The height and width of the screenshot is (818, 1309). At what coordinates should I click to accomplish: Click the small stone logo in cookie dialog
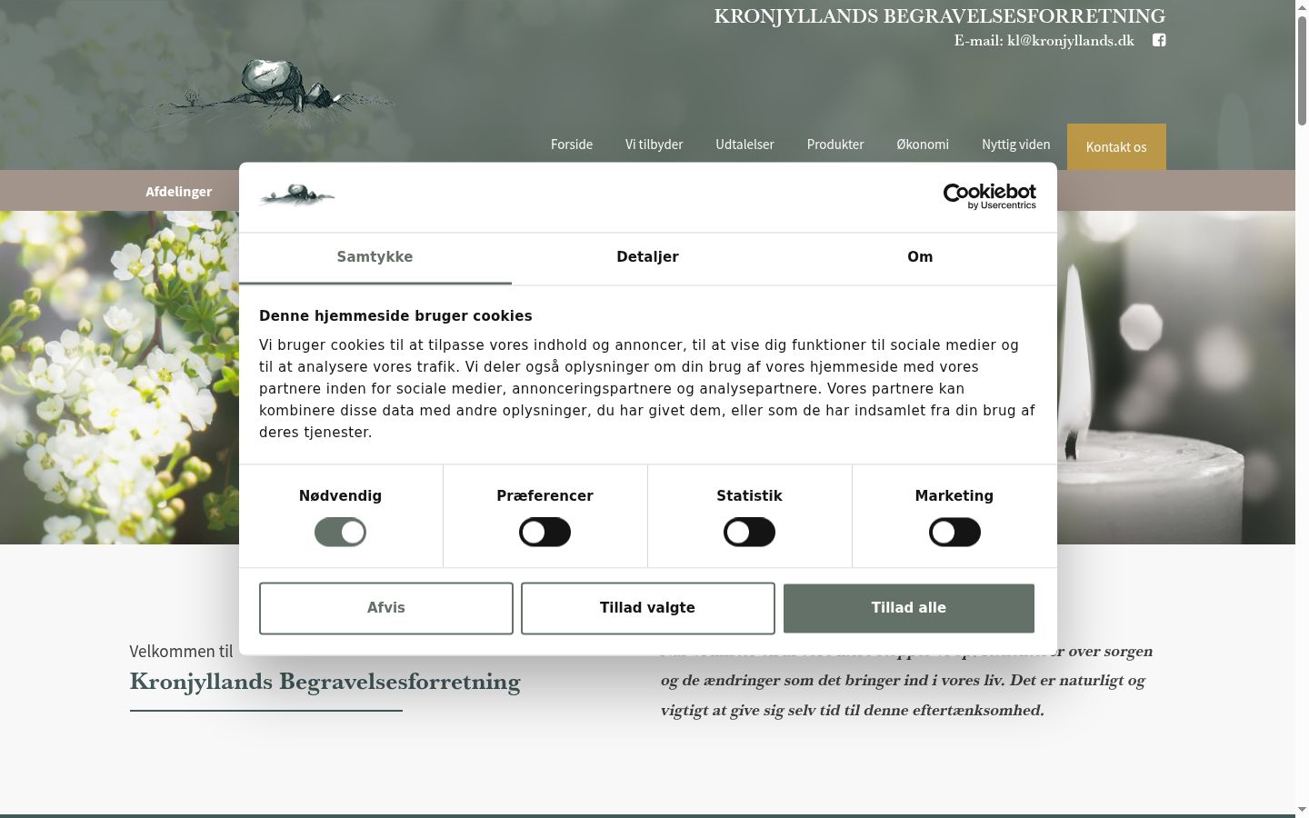point(296,195)
